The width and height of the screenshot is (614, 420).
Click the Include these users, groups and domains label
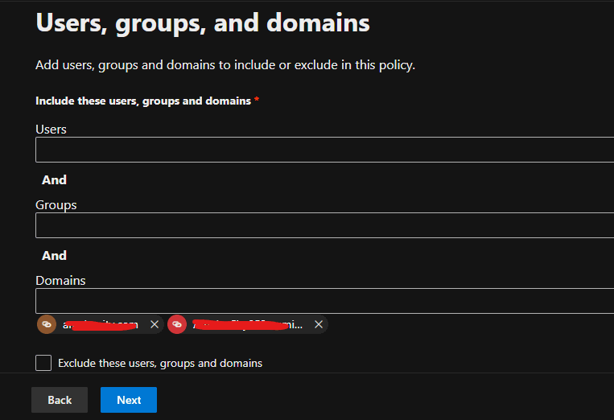143,101
